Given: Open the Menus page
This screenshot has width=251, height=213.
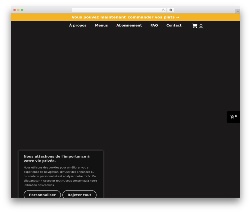Looking at the screenshot, I should click(x=101, y=25).
